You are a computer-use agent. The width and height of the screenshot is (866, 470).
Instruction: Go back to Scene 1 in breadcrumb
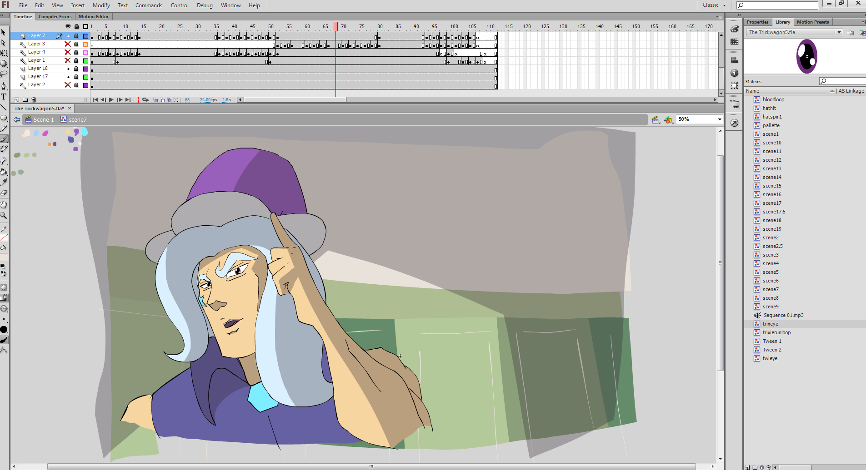tap(43, 119)
